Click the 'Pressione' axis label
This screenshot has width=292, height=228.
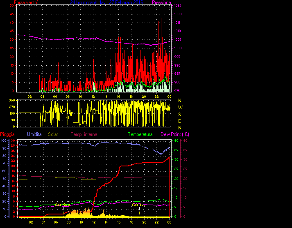[x=161, y=2]
